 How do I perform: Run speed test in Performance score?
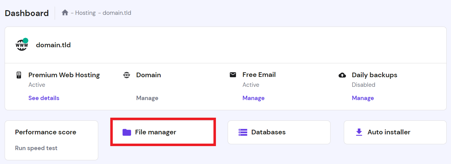click(36, 148)
